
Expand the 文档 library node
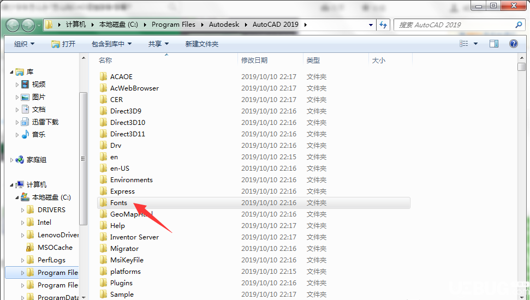coord(17,110)
